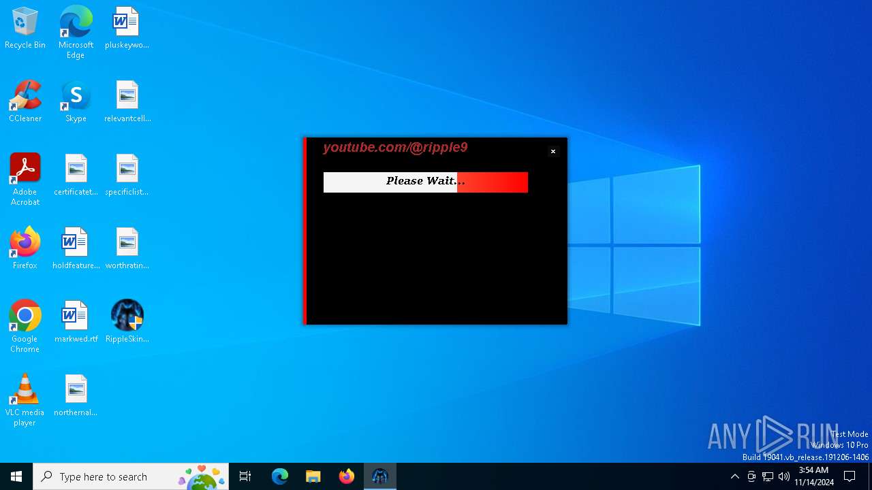872x490 pixels.
Task: Select the Google Chrome desktop shortcut
Action: (x=25, y=327)
